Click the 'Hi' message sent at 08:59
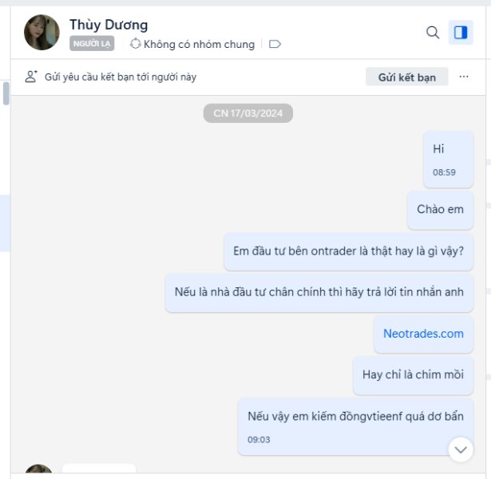The image size is (491, 479). 448,160
